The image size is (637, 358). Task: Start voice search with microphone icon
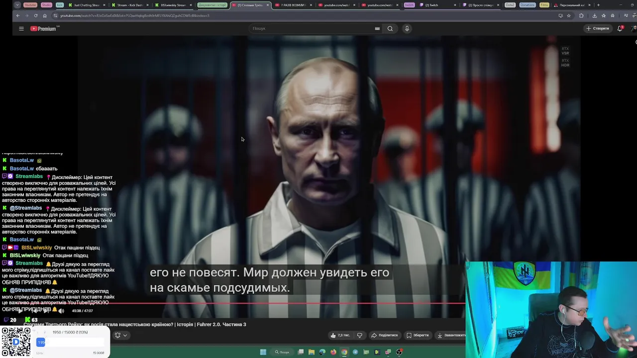(407, 28)
